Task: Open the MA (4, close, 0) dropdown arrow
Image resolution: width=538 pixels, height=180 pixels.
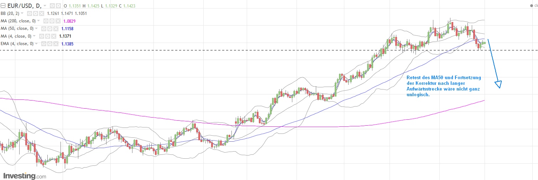Action: pyautogui.click(x=35, y=36)
